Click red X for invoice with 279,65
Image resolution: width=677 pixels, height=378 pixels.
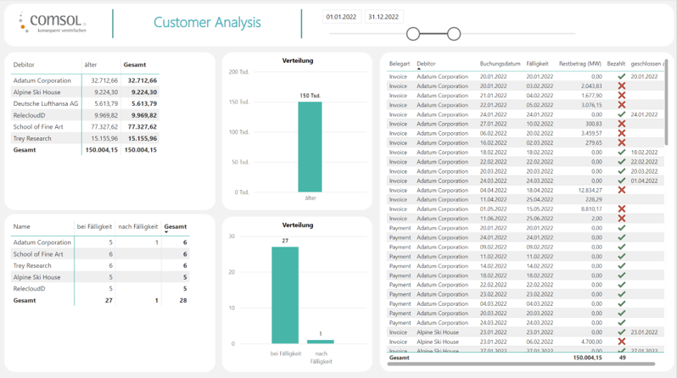[x=622, y=143]
